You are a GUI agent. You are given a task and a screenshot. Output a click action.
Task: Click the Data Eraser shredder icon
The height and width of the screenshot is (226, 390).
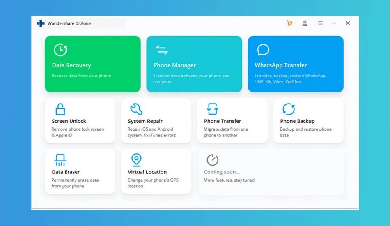point(60,160)
